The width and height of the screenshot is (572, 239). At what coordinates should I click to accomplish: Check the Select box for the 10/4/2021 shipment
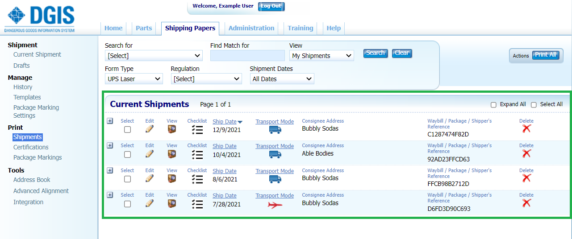127,155
